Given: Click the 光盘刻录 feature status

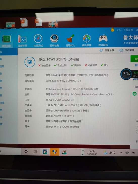Looking at the screenshot, I should point(91,65).
